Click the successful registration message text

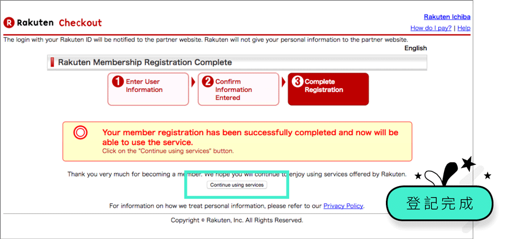click(250, 137)
